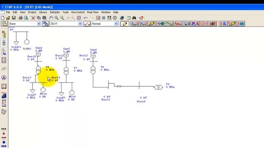Viewport: 264px width, 148px height.
Task: Toggle the grid display icon
Action: 104,18
